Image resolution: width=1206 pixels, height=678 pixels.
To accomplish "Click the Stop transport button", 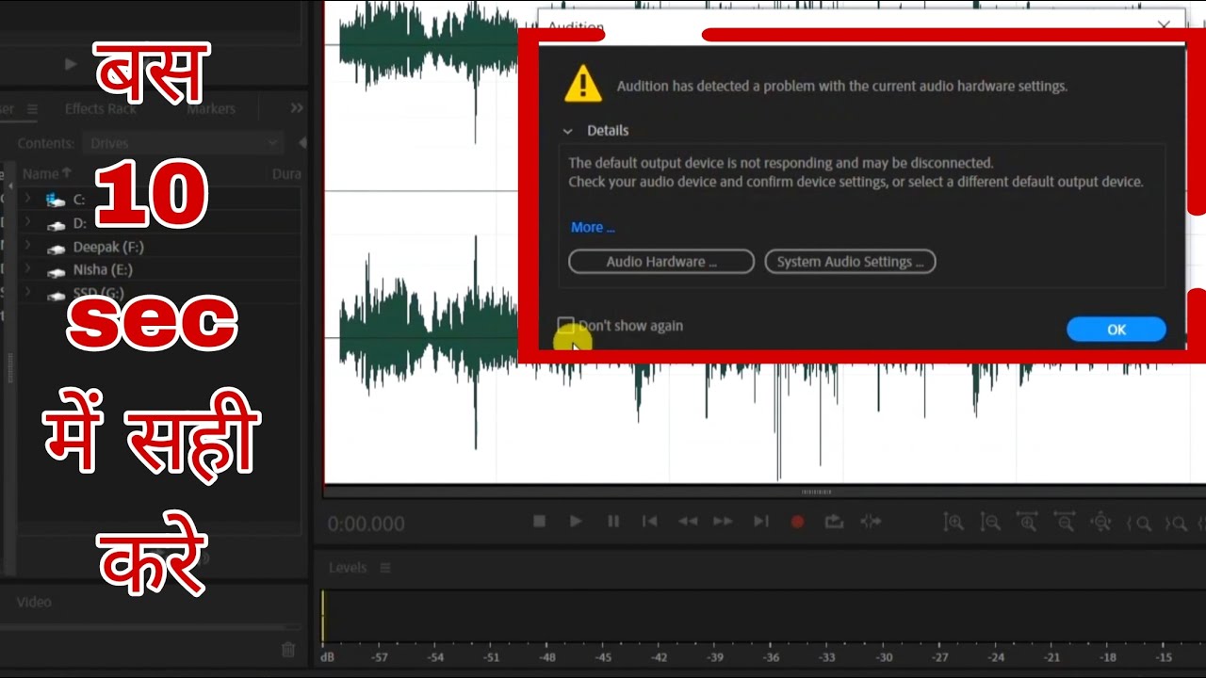I will tap(539, 521).
